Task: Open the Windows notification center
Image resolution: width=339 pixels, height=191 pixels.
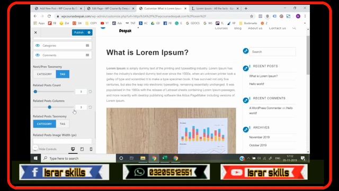Action: [x=303, y=159]
